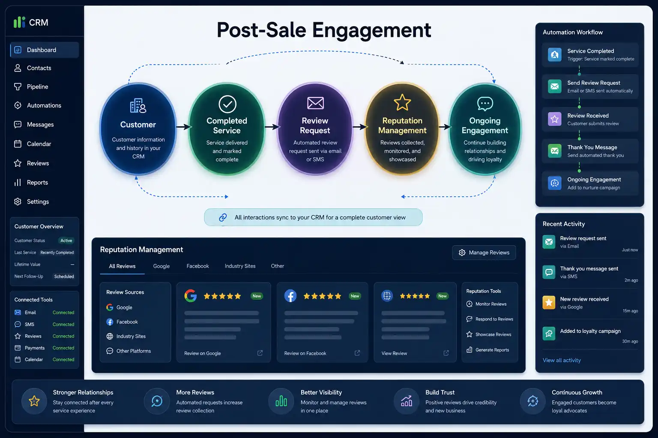Click the Reports bar chart icon
The height and width of the screenshot is (438, 658).
point(18,183)
